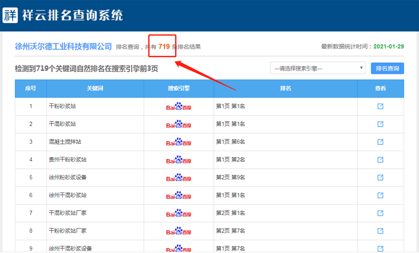Image resolution: width=419 pixels, height=253 pixels.
Task: Select keyword 贵州干粉砂浆站
Action: click(x=67, y=160)
